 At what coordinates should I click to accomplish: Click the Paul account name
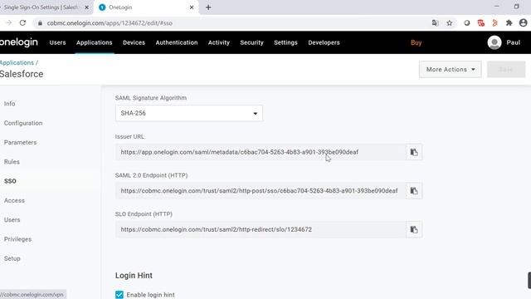point(514,42)
